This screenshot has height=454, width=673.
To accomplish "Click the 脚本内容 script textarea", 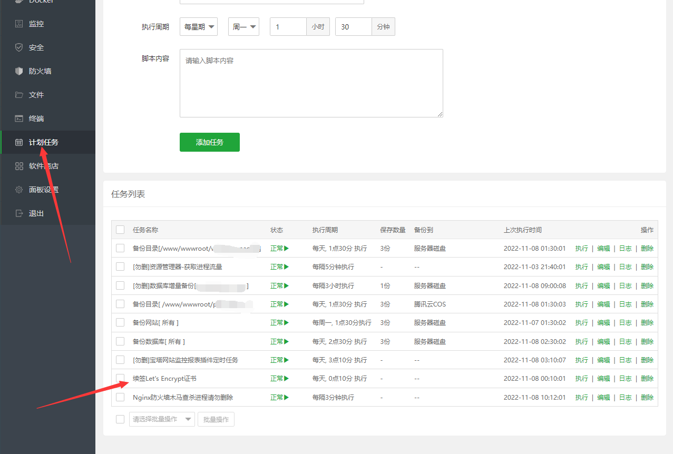I will point(311,83).
